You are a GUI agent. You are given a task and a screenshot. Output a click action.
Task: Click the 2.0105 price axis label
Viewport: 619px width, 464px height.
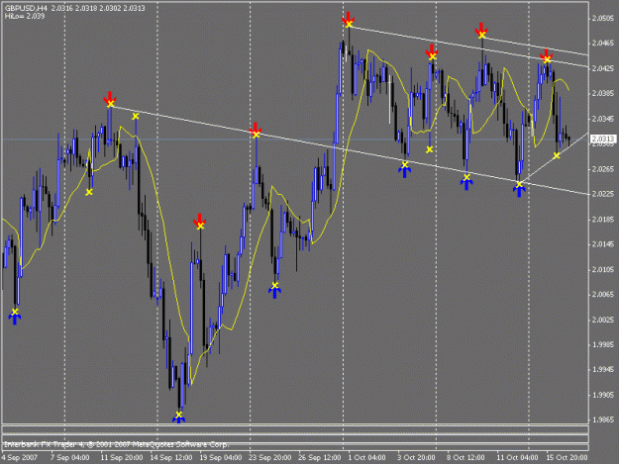(603, 270)
